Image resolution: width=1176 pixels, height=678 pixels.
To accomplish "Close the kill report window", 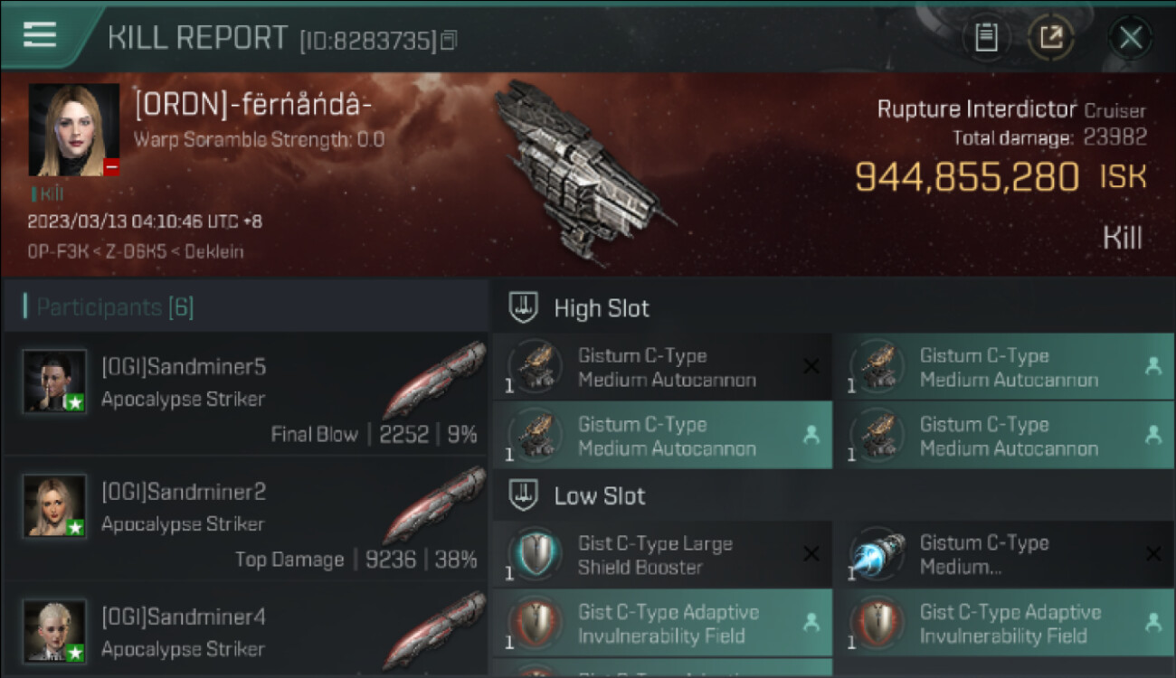I will tap(1130, 38).
